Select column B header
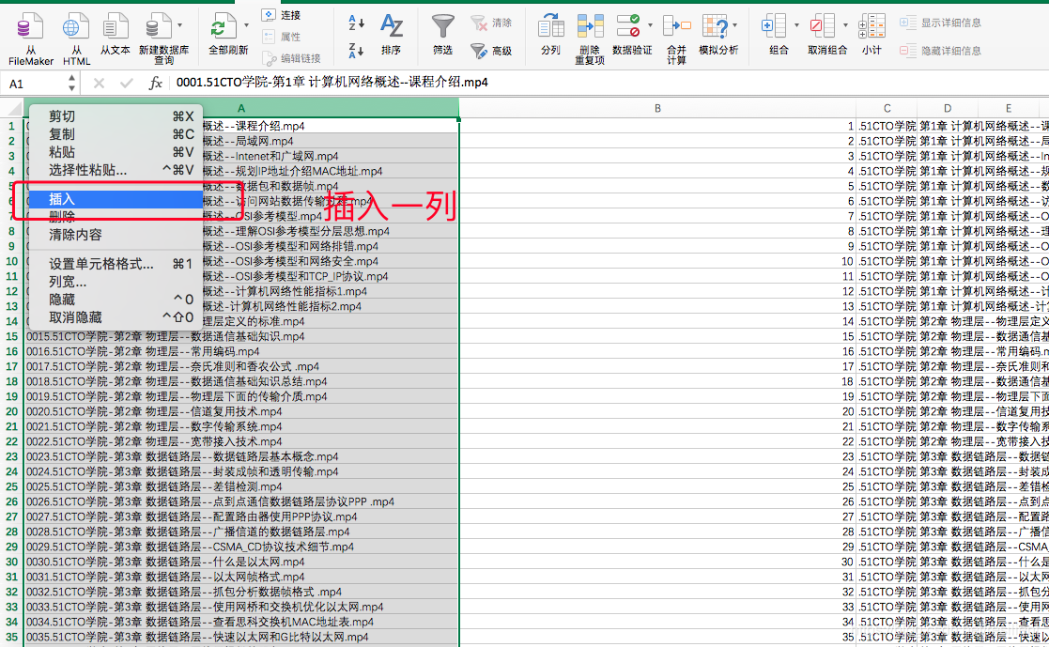 (657, 108)
